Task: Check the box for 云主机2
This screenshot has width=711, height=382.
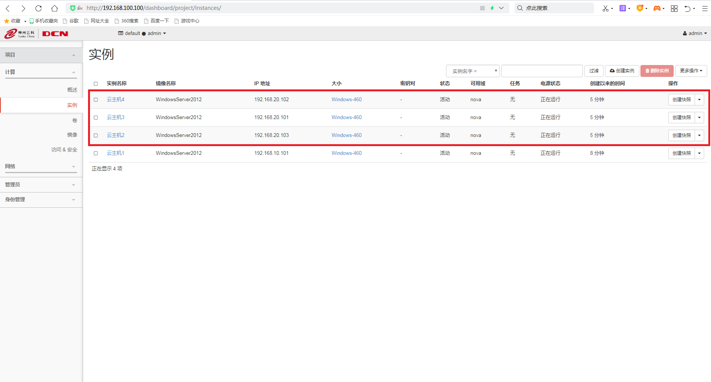Action: (96, 135)
